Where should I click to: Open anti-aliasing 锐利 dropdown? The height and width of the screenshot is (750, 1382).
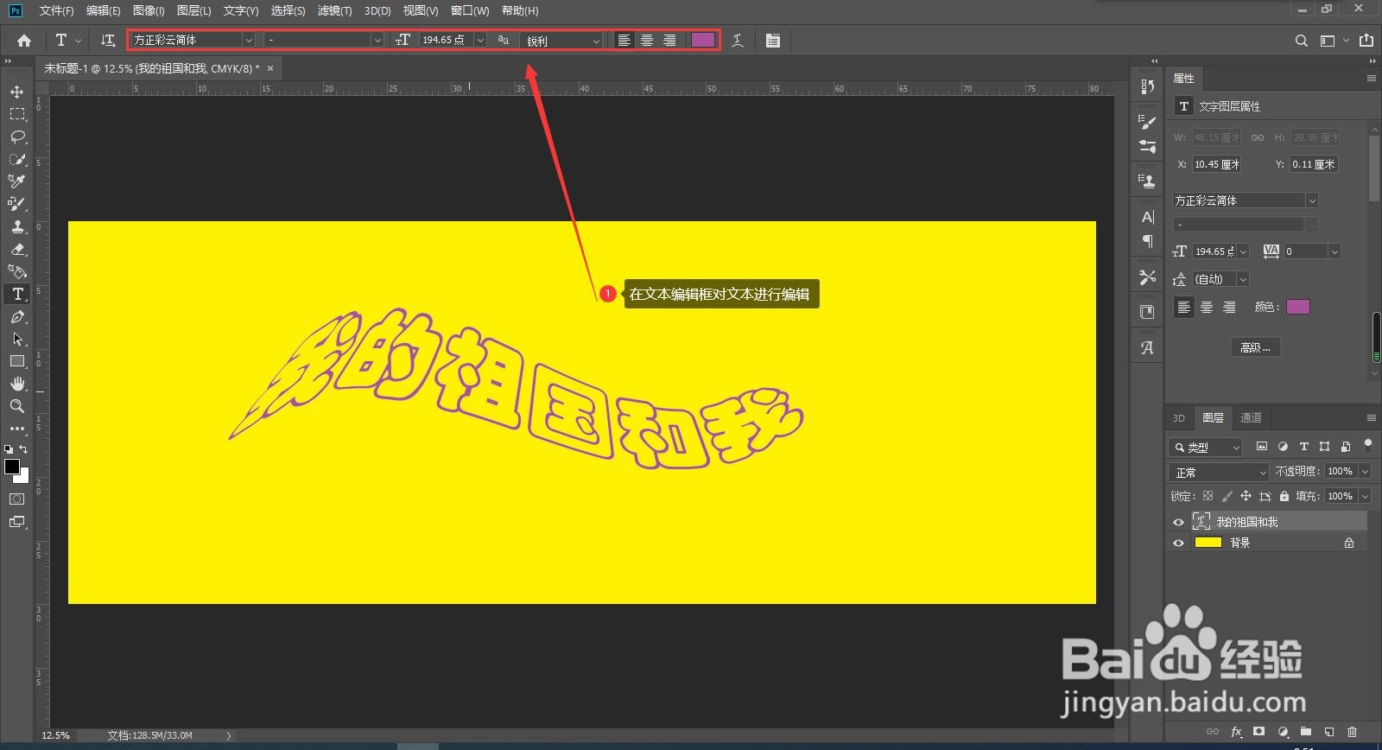[x=562, y=41]
